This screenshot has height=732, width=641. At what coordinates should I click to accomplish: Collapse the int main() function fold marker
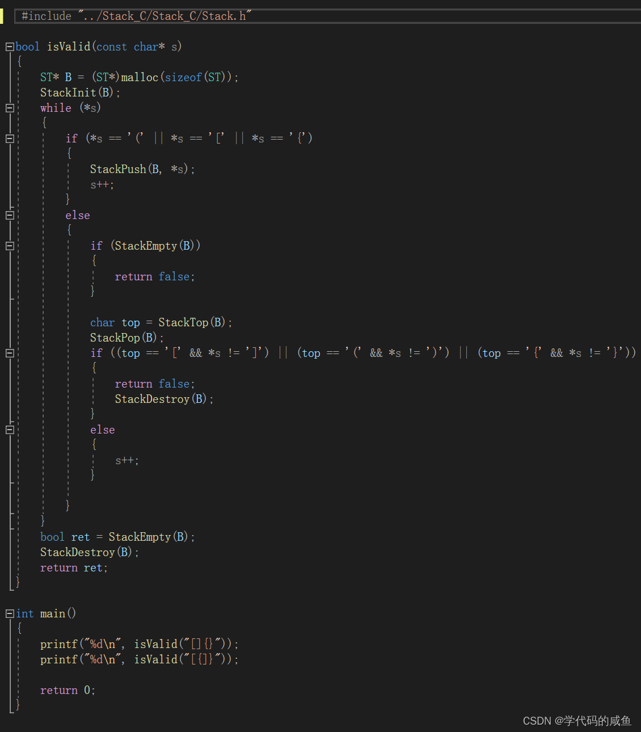(x=10, y=613)
